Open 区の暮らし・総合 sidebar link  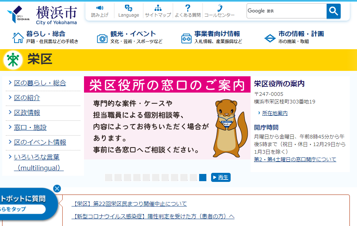40,83
